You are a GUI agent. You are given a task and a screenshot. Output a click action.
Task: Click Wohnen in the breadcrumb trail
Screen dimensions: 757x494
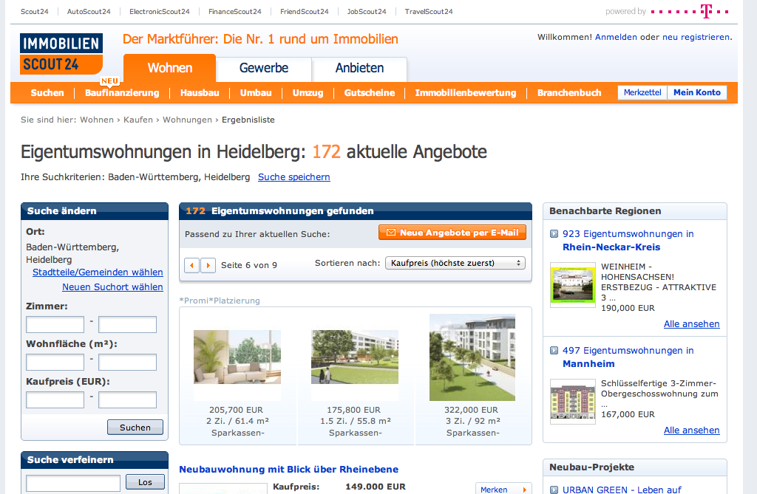coord(97,120)
